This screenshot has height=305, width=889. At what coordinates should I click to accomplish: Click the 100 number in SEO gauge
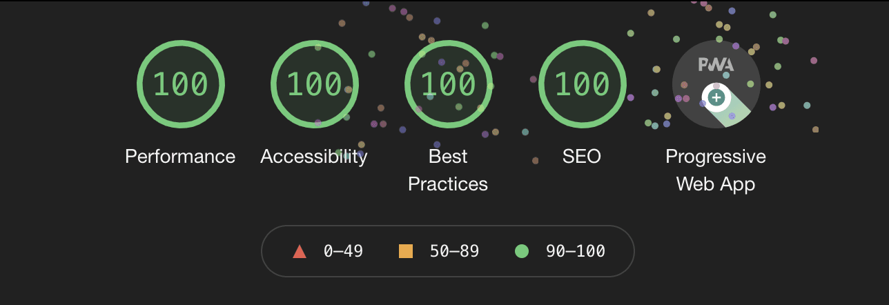click(582, 84)
